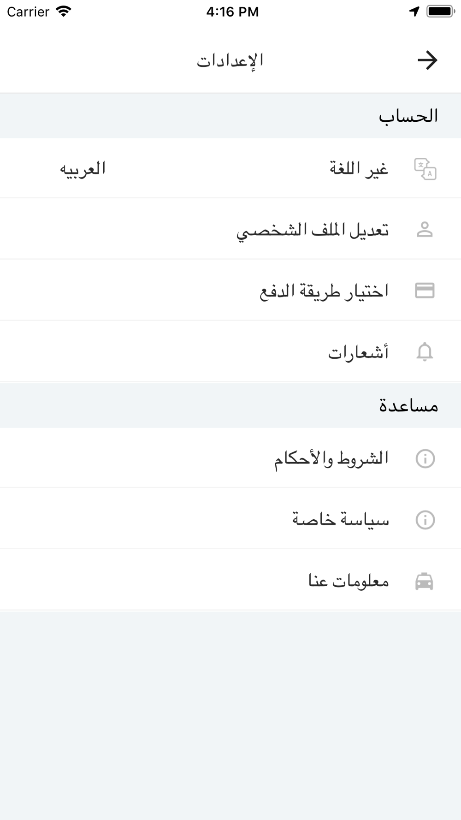Open اختيار طريقة الدفع payment method

(x=230, y=291)
